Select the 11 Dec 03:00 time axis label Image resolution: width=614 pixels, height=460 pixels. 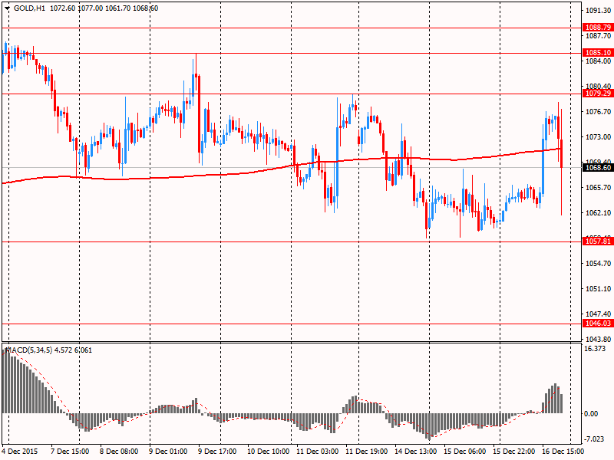(317, 451)
